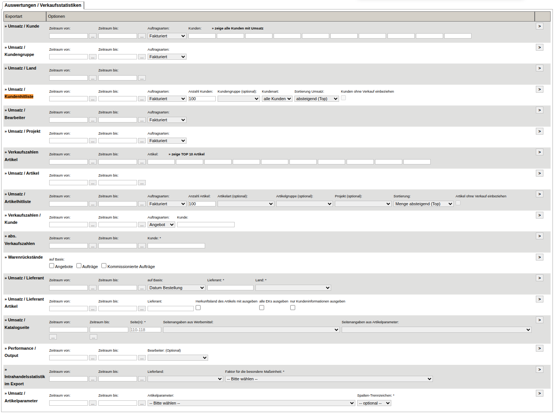This screenshot has width=554, height=414.
Task: Open the Sortierung Umsatz 'absteigend (Top)' dropdown
Action: click(x=317, y=99)
